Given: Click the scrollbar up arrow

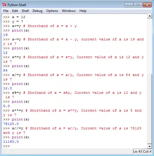Looking at the screenshot, I should (150, 16).
